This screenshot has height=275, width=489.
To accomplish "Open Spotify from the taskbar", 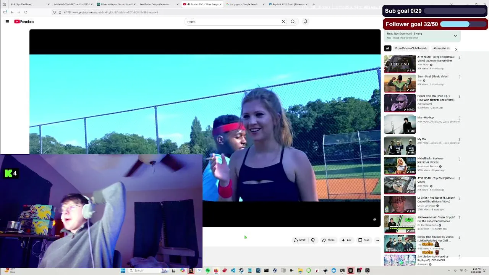I will point(207,270).
